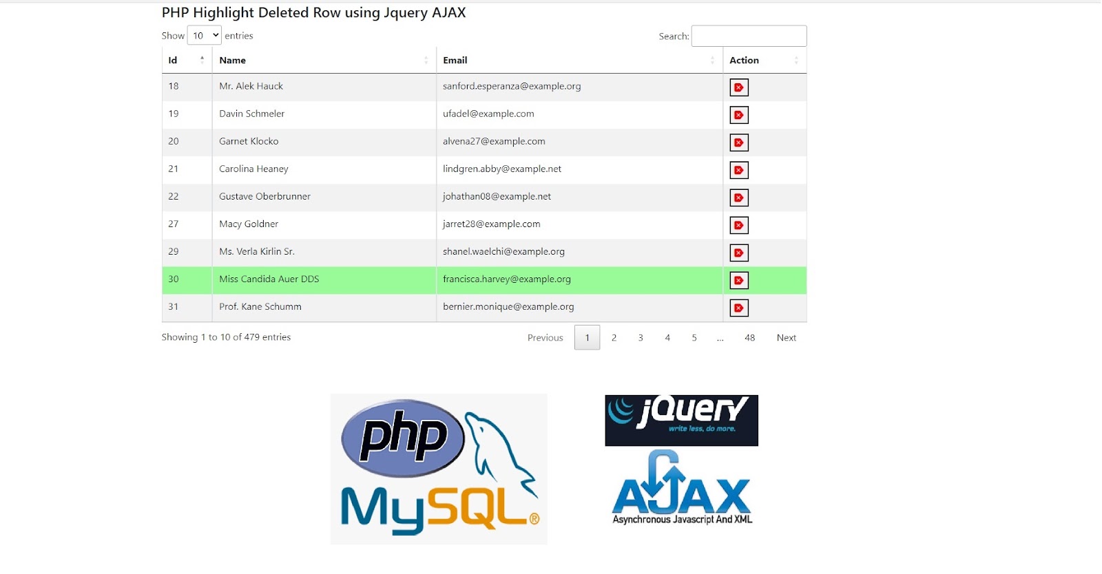Image resolution: width=1102 pixels, height=574 pixels.
Task: Delete the Garnet Klocko row
Action: pos(739,142)
